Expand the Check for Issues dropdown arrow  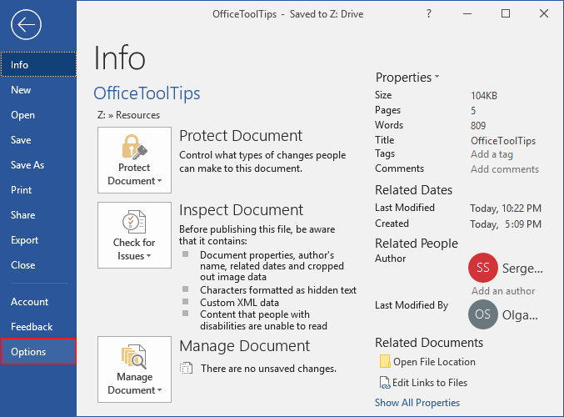click(x=148, y=256)
